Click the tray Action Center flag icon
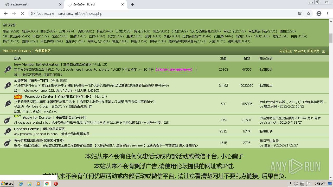The image size is (333, 187). pyautogui.click(x=308, y=184)
